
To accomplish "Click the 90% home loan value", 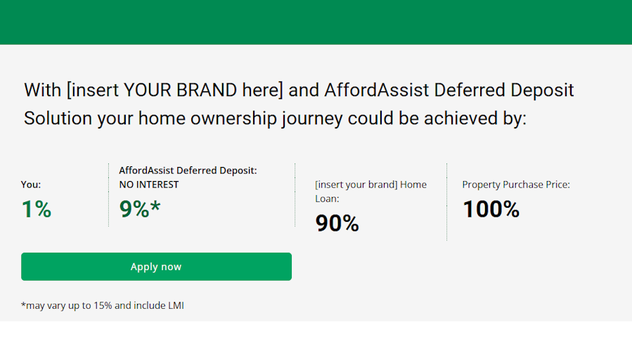I will point(337,223).
